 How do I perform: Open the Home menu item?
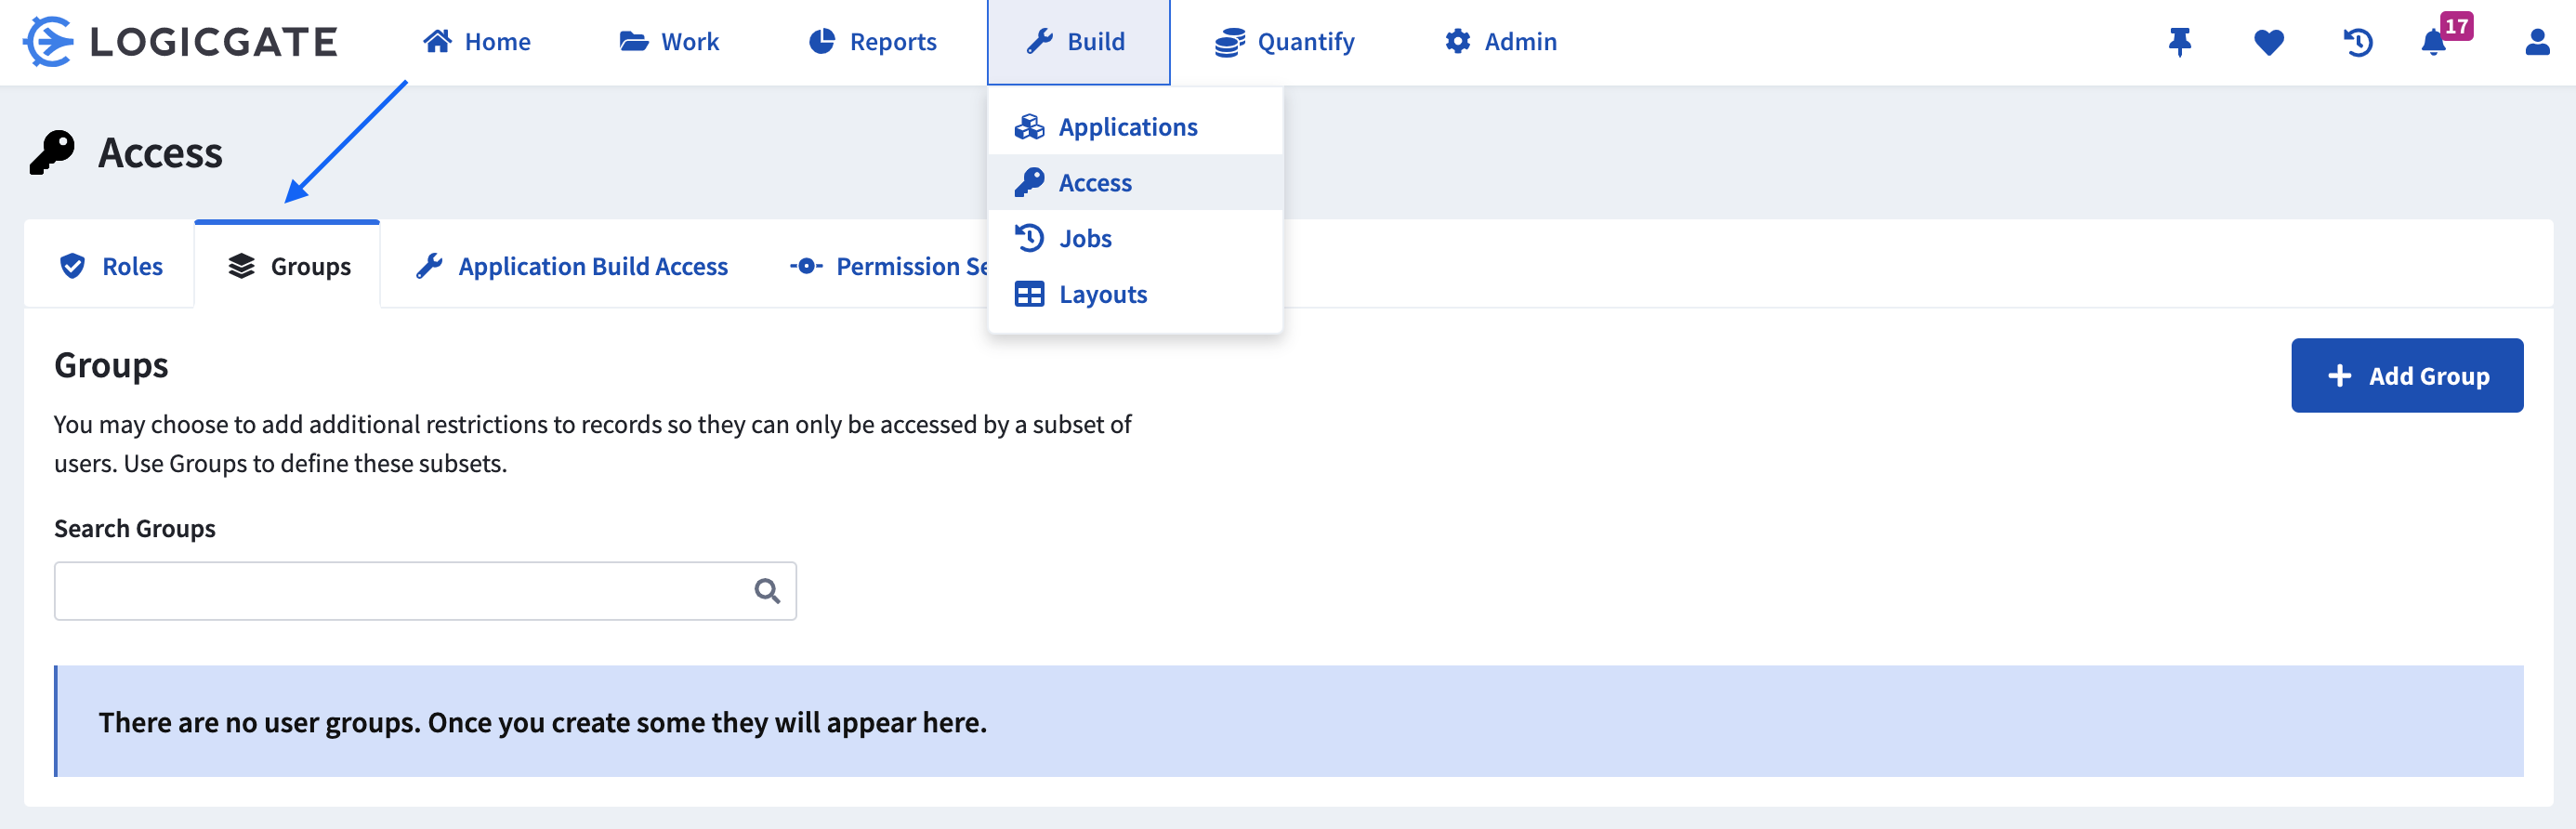coord(476,42)
